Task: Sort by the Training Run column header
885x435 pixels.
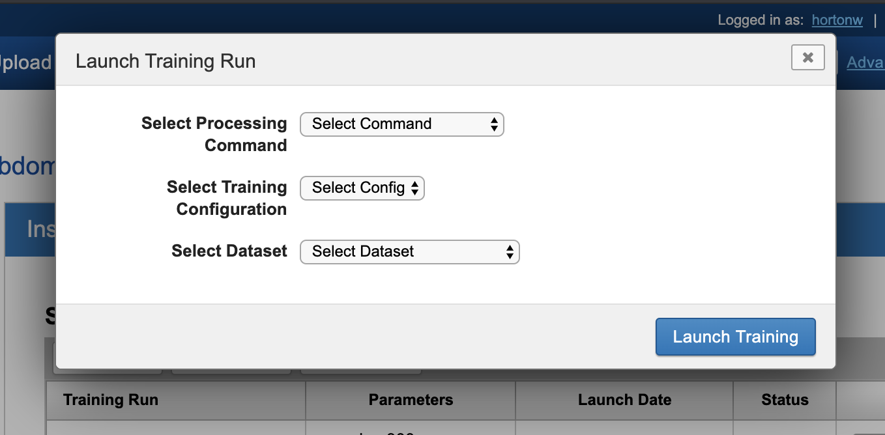Action: (x=111, y=399)
